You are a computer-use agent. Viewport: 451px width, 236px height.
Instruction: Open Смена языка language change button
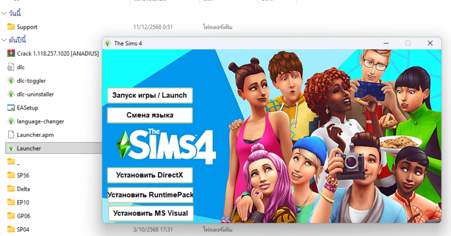pos(150,115)
